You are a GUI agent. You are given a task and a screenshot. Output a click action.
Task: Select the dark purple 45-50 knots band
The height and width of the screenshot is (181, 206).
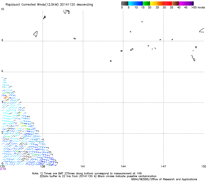tap(190, 3)
